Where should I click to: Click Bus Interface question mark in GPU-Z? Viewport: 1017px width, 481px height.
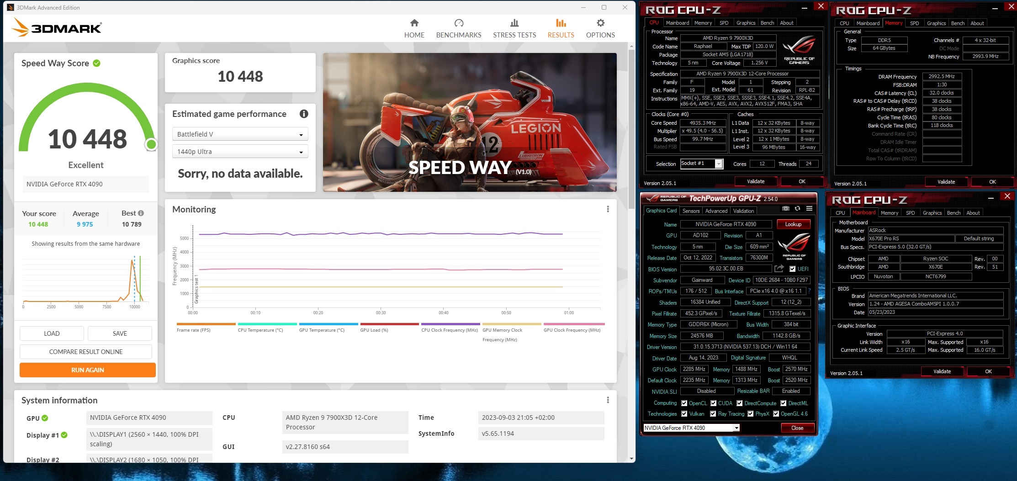click(x=809, y=291)
